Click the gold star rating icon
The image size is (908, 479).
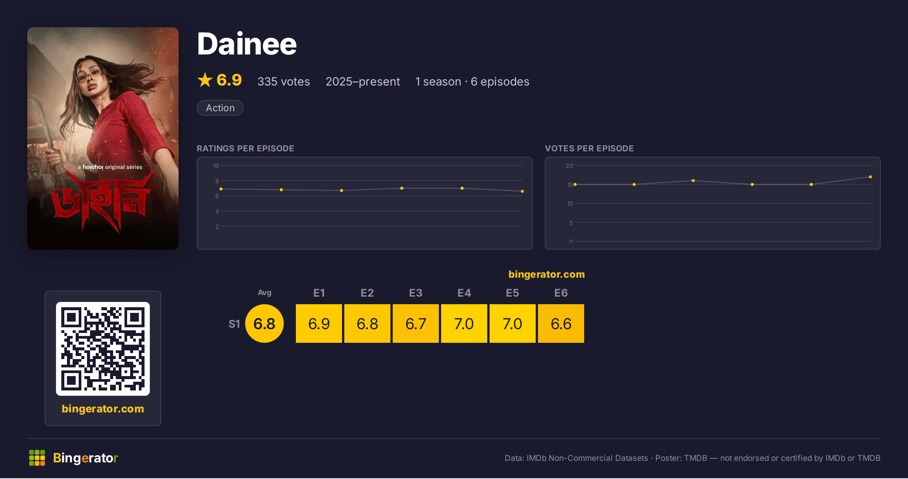click(205, 80)
